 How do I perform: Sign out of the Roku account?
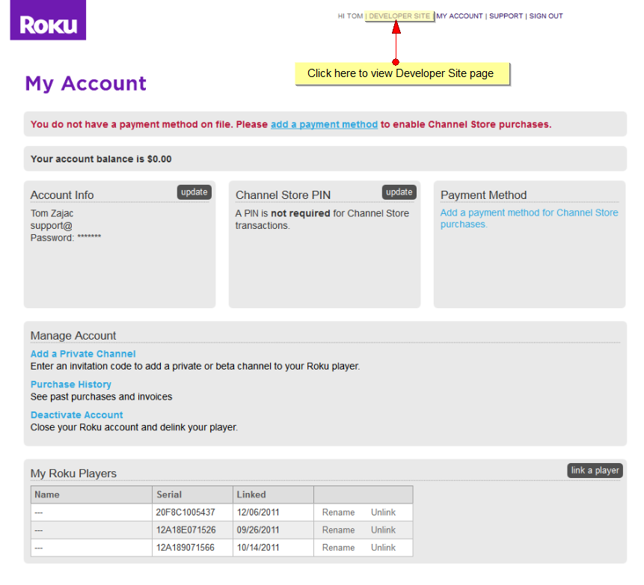546,16
